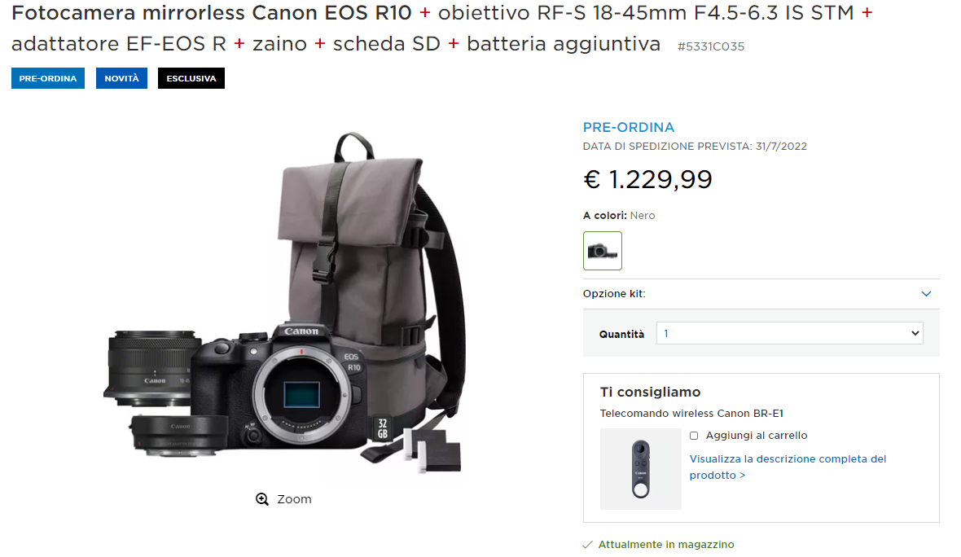Open the Quantità dropdown
This screenshot has width=961, height=557.
pos(789,333)
